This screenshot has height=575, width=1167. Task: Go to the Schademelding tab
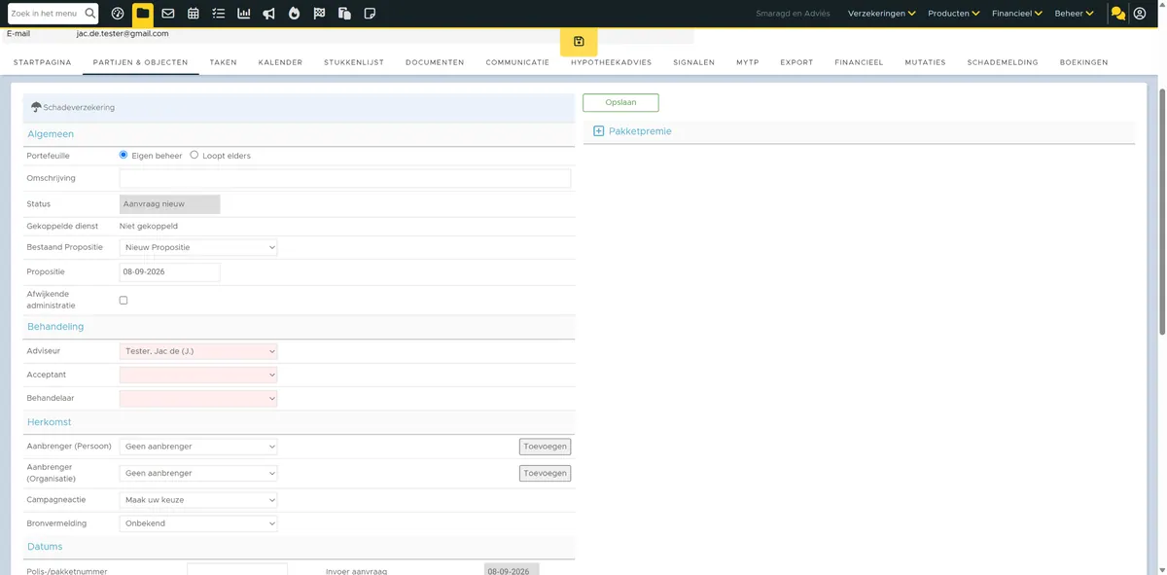point(1003,62)
